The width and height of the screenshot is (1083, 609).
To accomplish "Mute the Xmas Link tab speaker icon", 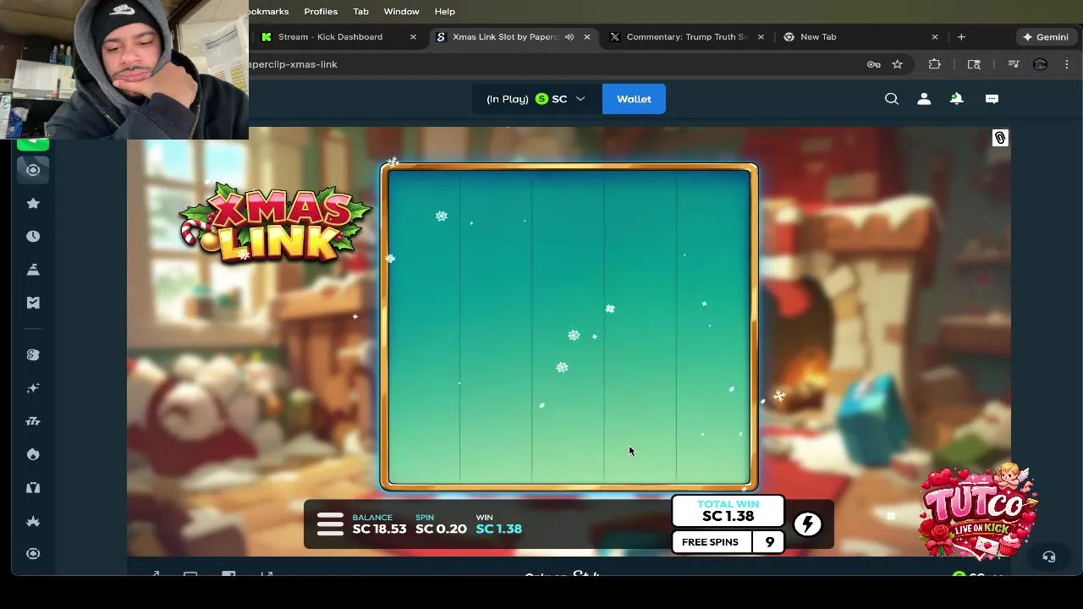I will [x=569, y=37].
